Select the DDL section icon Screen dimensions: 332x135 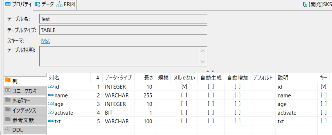pyautogui.click(x=8, y=130)
